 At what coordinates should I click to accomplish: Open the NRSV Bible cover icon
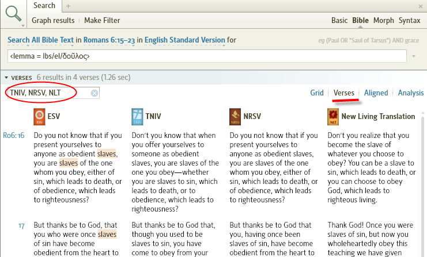click(x=235, y=117)
